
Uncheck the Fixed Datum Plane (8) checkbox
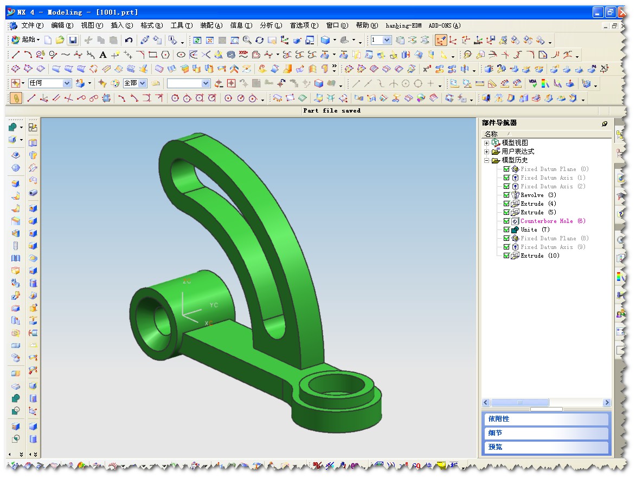(506, 239)
